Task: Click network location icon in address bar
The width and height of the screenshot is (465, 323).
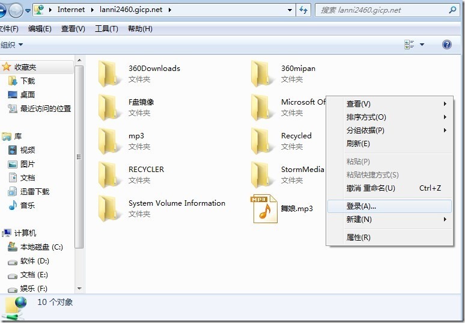Action: (x=39, y=10)
